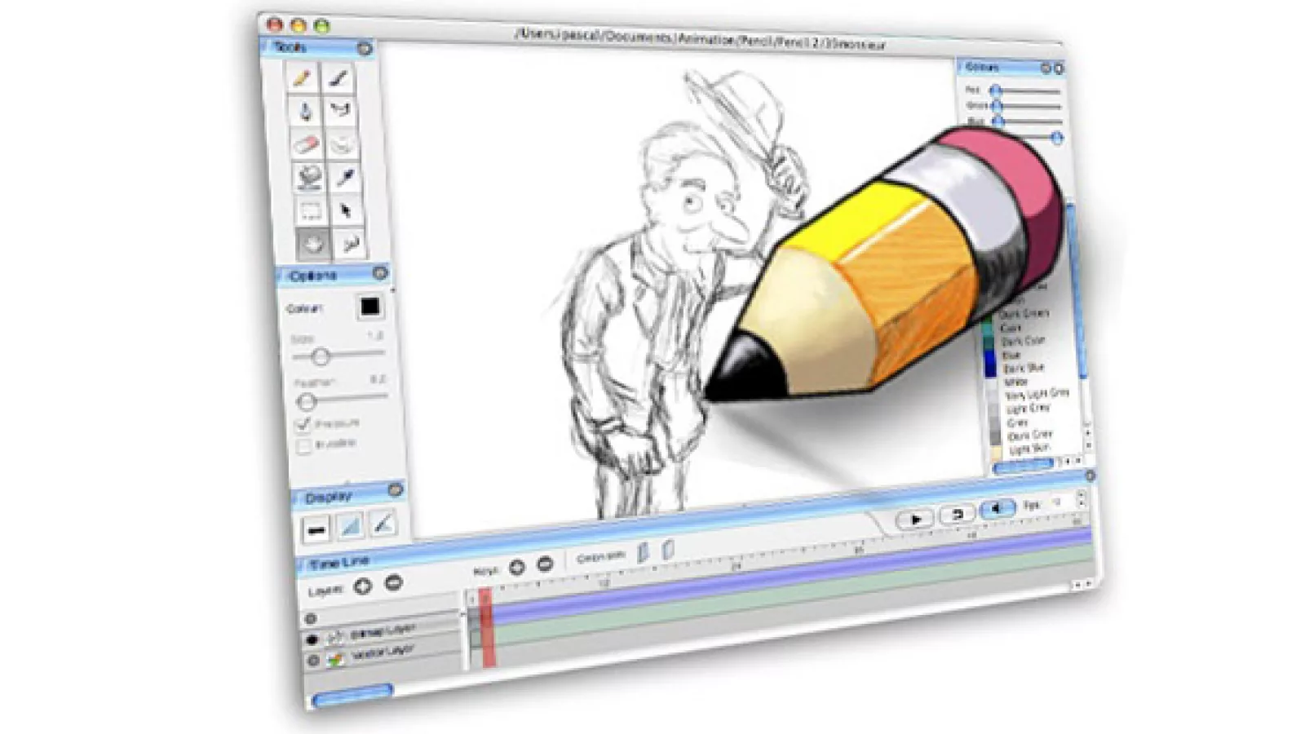Image resolution: width=1305 pixels, height=734 pixels.
Task: Remove a keyframe with the Keys minus icon
Action: 545,564
